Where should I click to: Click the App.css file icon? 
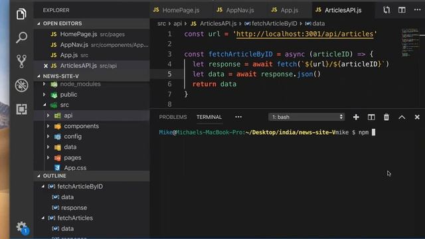point(57,168)
